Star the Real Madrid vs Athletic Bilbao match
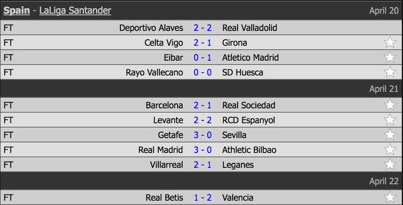 point(390,150)
